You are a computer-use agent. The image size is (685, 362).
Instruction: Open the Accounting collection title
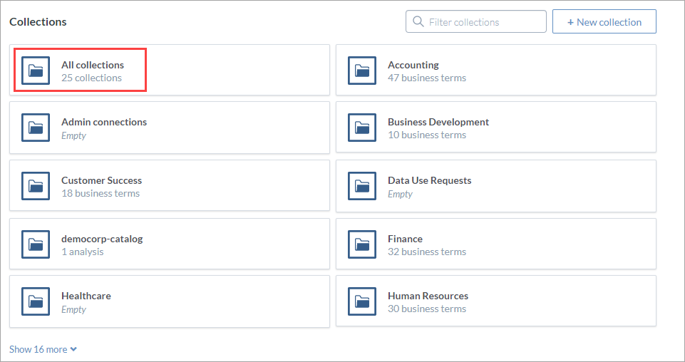coord(413,65)
